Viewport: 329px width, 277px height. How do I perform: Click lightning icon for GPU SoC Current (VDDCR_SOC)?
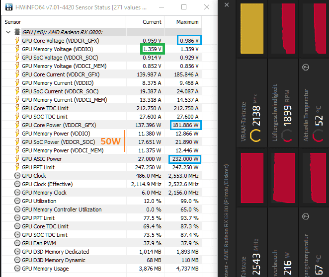click(17, 91)
